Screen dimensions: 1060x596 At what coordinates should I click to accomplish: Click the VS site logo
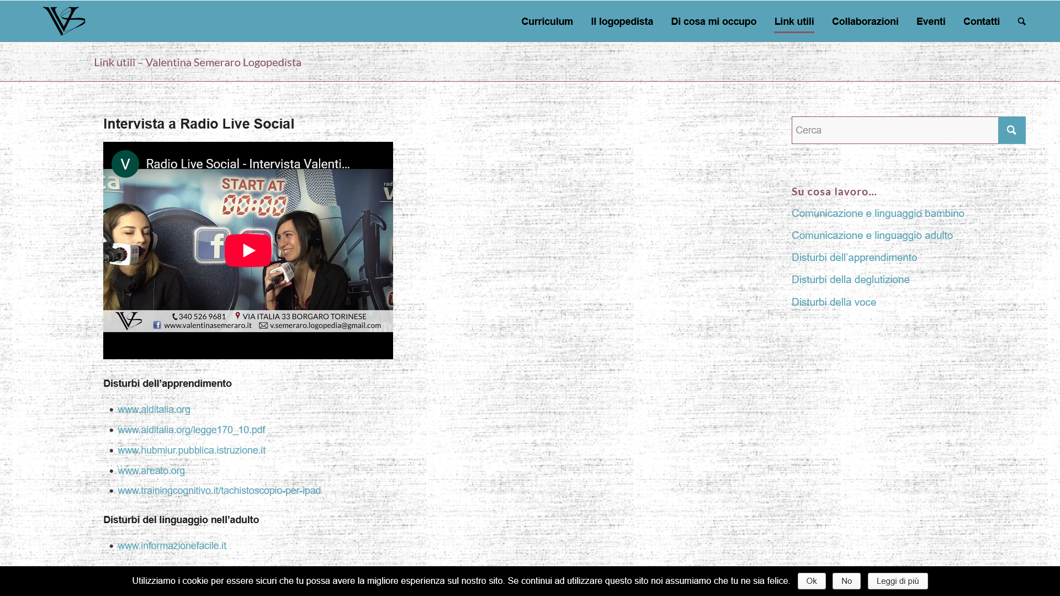(64, 21)
